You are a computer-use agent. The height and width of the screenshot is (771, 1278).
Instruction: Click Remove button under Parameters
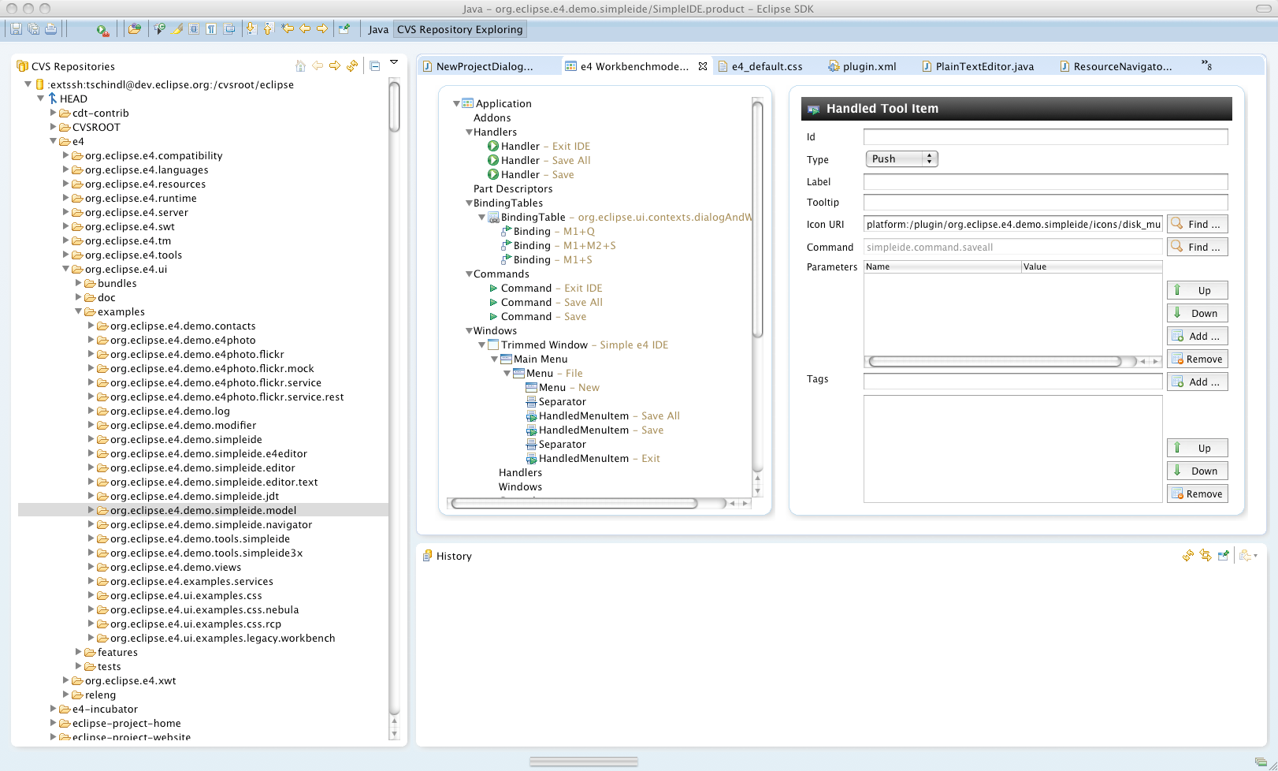(1197, 359)
